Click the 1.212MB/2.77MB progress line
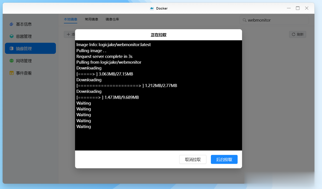The height and width of the screenshot is (189, 322). point(126,85)
